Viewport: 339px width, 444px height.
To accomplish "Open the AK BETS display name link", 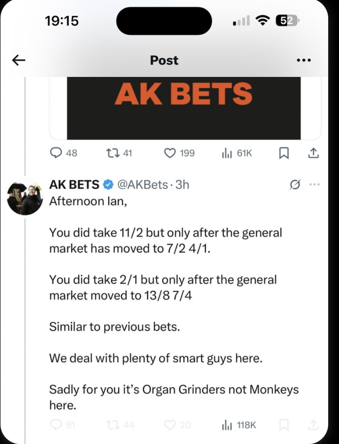I will 75,185.
